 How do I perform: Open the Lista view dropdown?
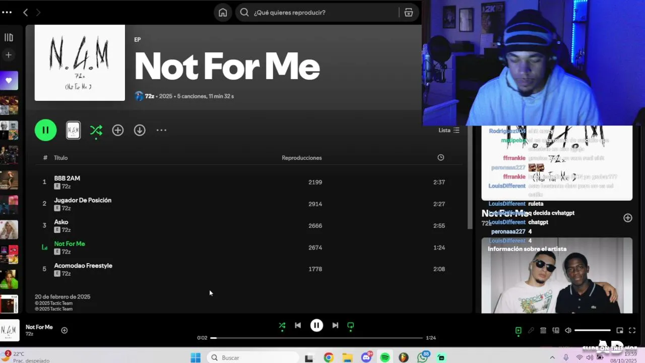tap(448, 130)
